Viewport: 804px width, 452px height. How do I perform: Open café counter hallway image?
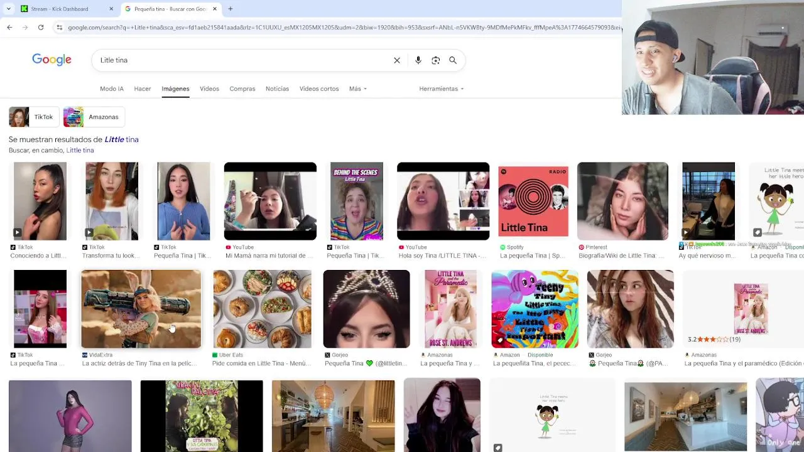[686, 416]
